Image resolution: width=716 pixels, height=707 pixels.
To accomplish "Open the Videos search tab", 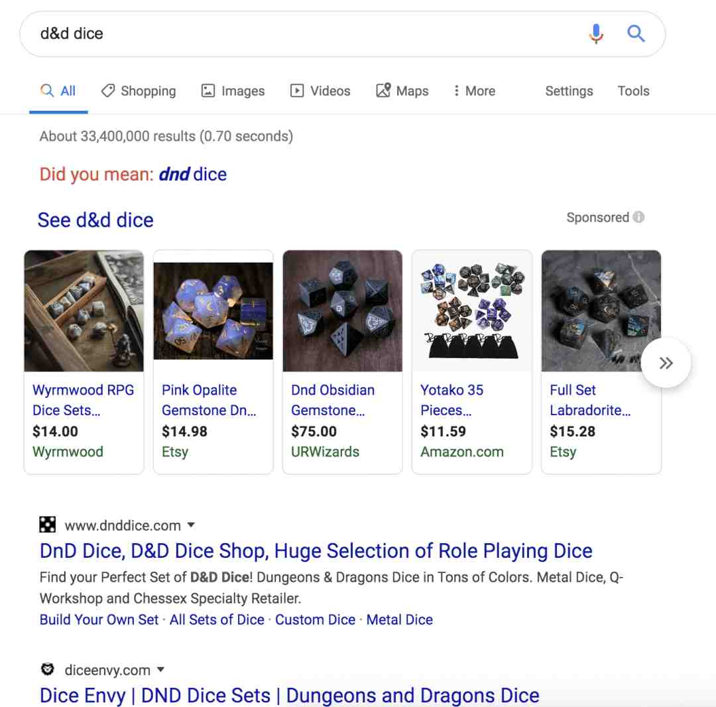I will [x=320, y=91].
